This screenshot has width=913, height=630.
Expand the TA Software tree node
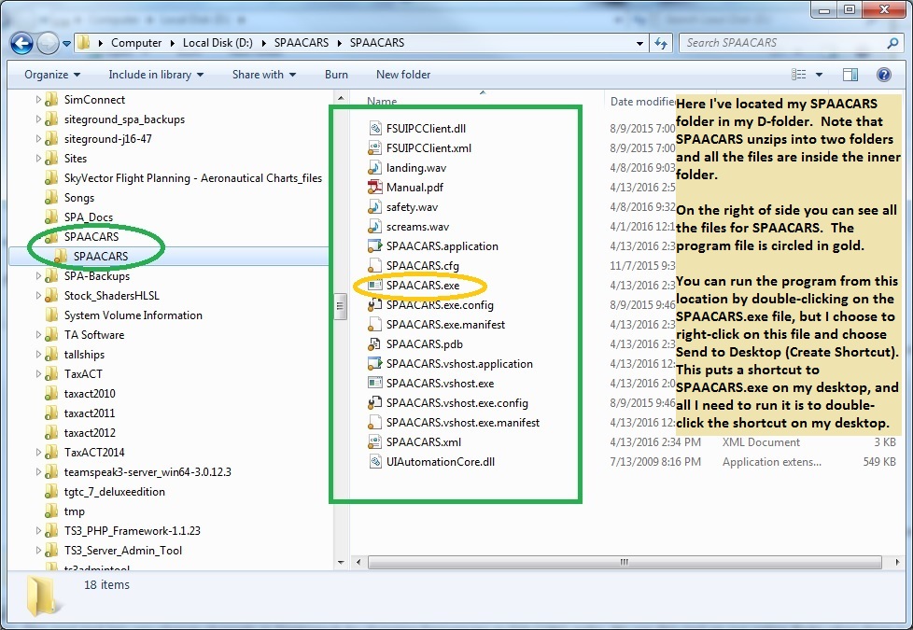[38, 335]
